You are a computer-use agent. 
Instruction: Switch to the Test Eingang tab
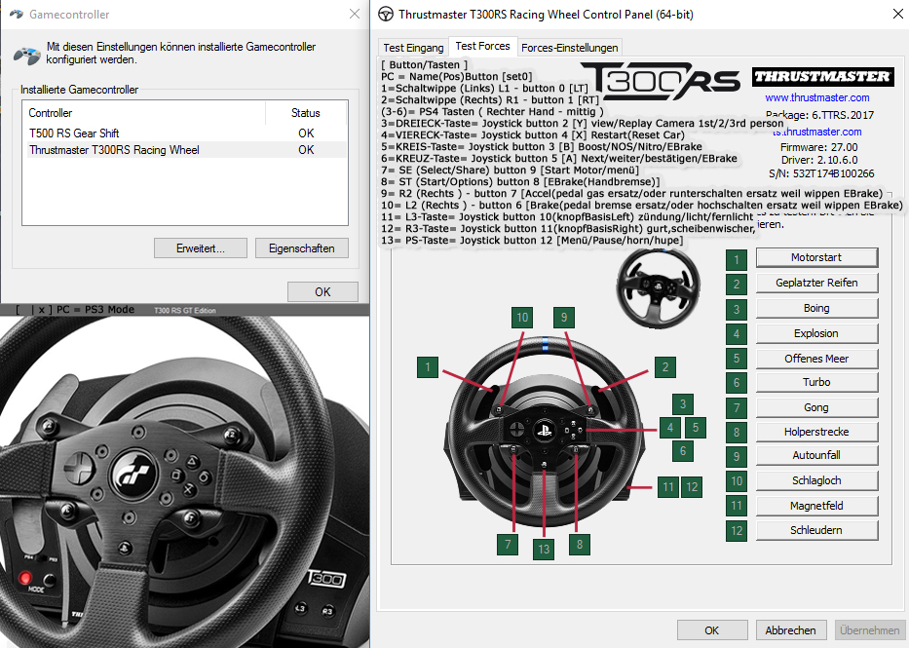pyautogui.click(x=413, y=48)
